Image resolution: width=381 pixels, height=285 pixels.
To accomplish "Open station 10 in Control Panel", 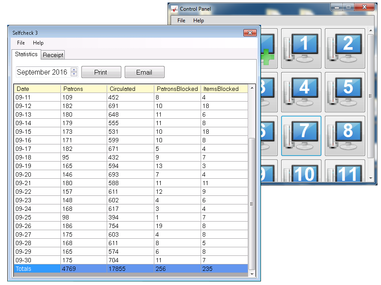I will coord(301,171).
